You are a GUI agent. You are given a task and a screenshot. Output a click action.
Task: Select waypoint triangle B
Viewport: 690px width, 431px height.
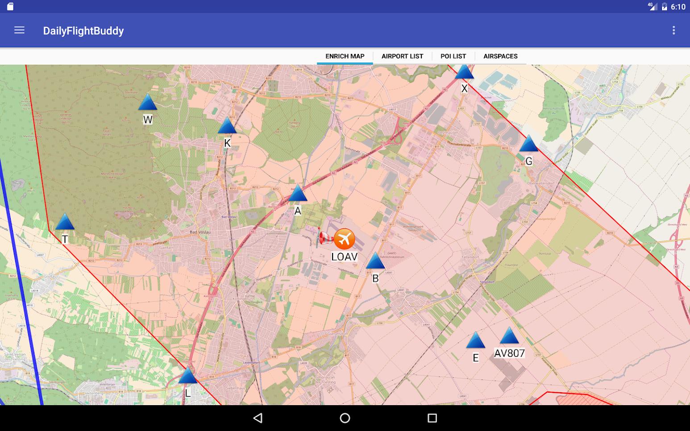[x=375, y=261]
